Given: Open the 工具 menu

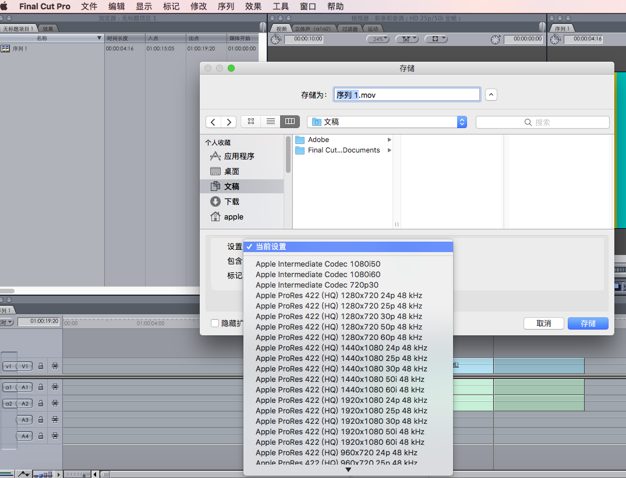Looking at the screenshot, I should coord(281,6).
